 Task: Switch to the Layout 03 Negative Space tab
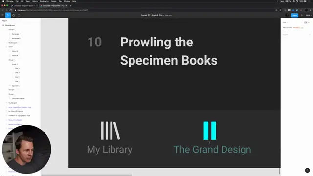point(24,6)
